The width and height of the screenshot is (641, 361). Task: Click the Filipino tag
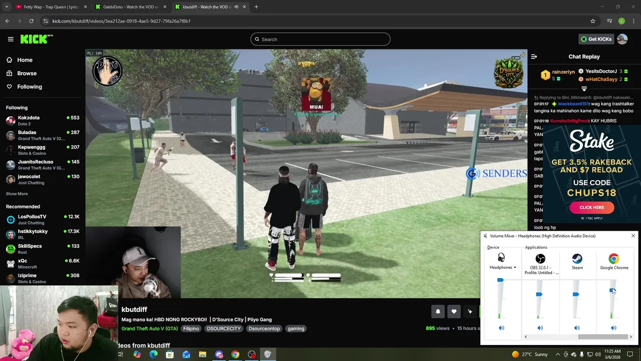191,328
